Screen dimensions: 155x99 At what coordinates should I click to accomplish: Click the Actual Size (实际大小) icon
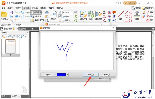pos(54,14)
